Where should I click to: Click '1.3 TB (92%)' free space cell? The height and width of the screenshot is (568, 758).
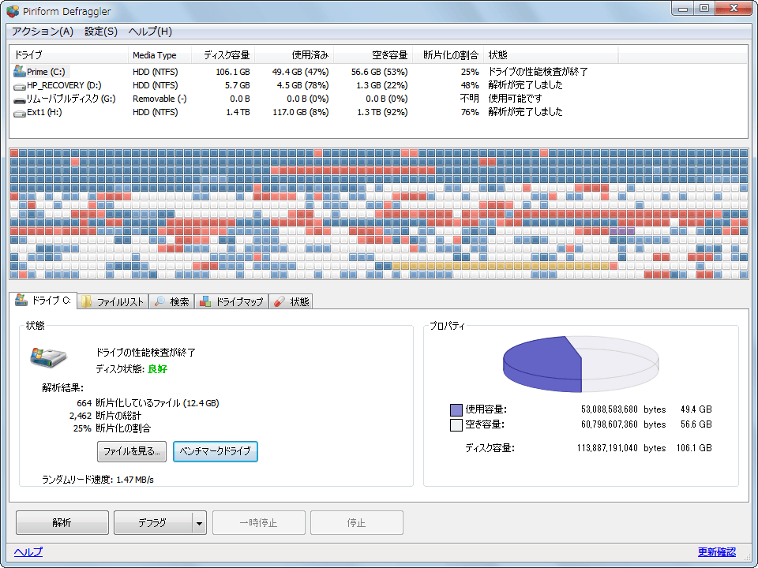pyautogui.click(x=382, y=113)
